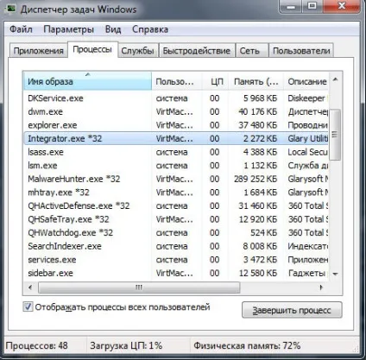Select the mhtray.exe *32 process
Viewport: 366px width, 360px height.
(x=175, y=193)
